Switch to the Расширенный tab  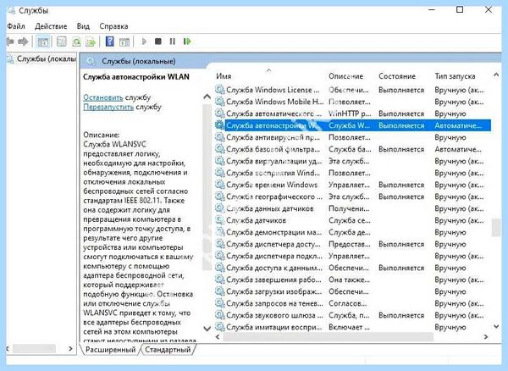click(110, 350)
